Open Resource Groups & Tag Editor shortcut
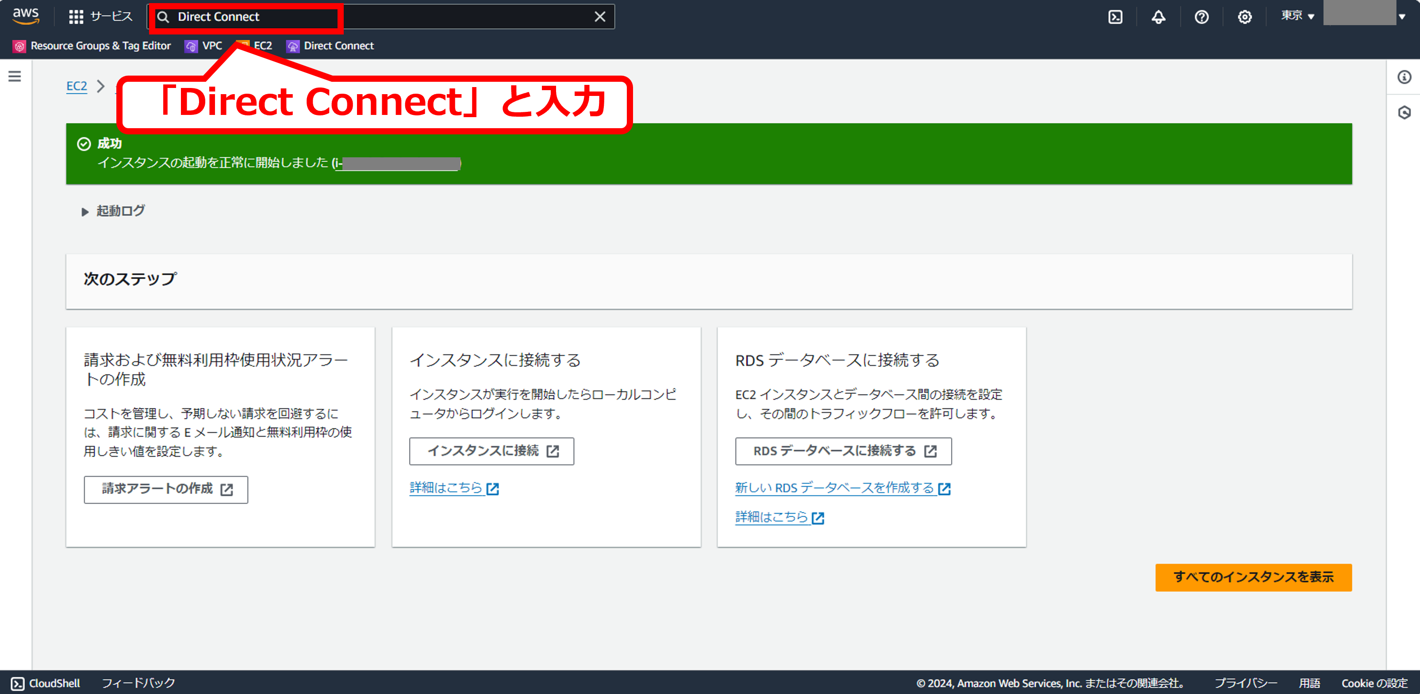 pos(92,46)
